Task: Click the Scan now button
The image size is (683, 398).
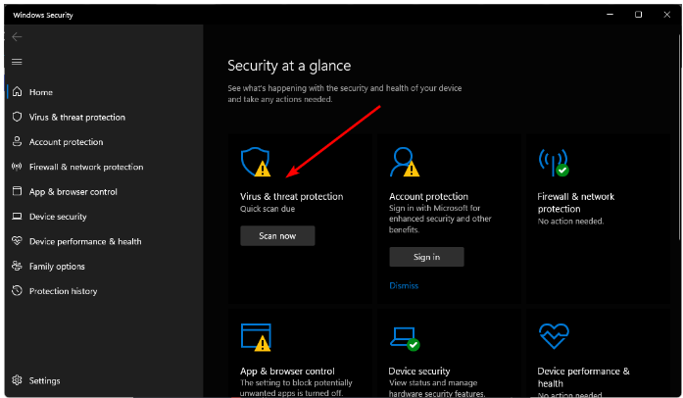Action: (277, 236)
